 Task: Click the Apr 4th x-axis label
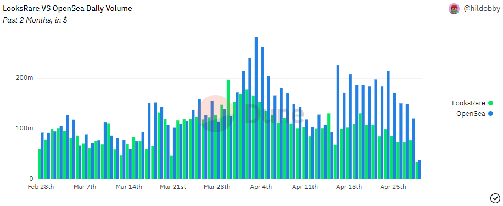261,187
